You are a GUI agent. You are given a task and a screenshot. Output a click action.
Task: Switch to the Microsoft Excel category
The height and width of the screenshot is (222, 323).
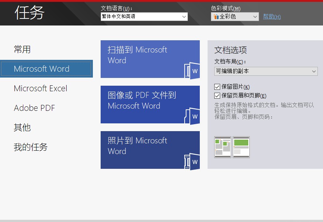point(40,89)
